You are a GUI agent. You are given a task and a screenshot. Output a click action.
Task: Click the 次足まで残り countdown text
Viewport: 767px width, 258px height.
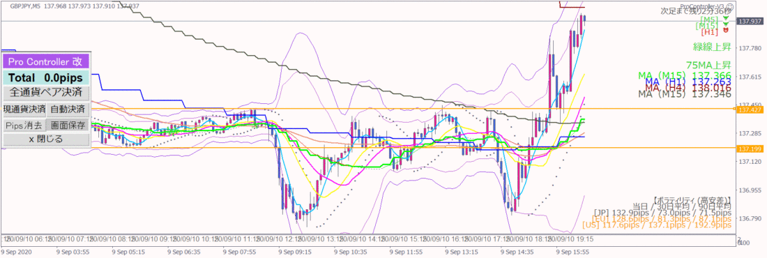[x=695, y=10]
